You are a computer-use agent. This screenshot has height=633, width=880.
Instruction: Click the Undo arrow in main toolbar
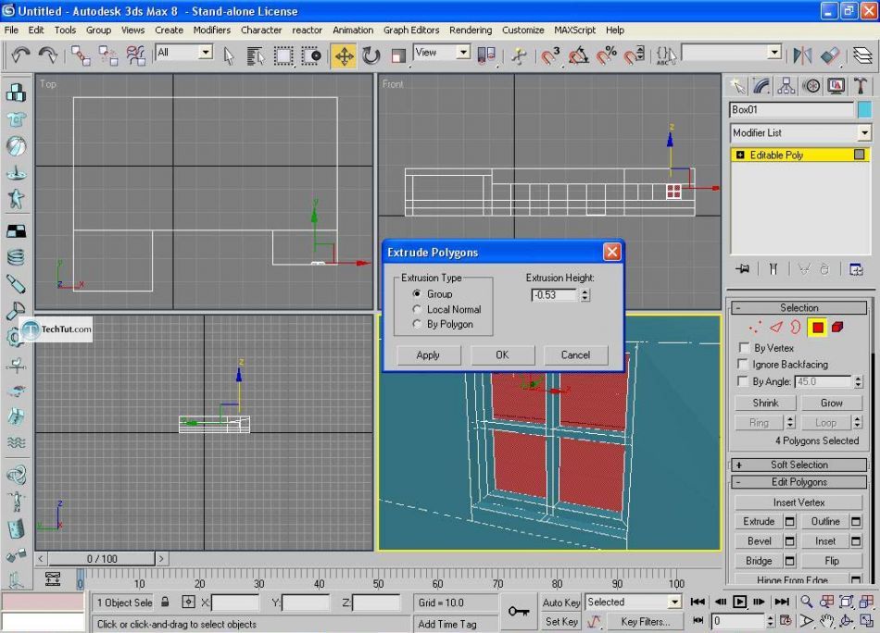pos(20,55)
